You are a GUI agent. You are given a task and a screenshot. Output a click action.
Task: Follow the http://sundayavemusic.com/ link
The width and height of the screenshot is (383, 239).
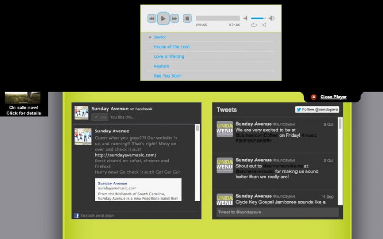126,155
